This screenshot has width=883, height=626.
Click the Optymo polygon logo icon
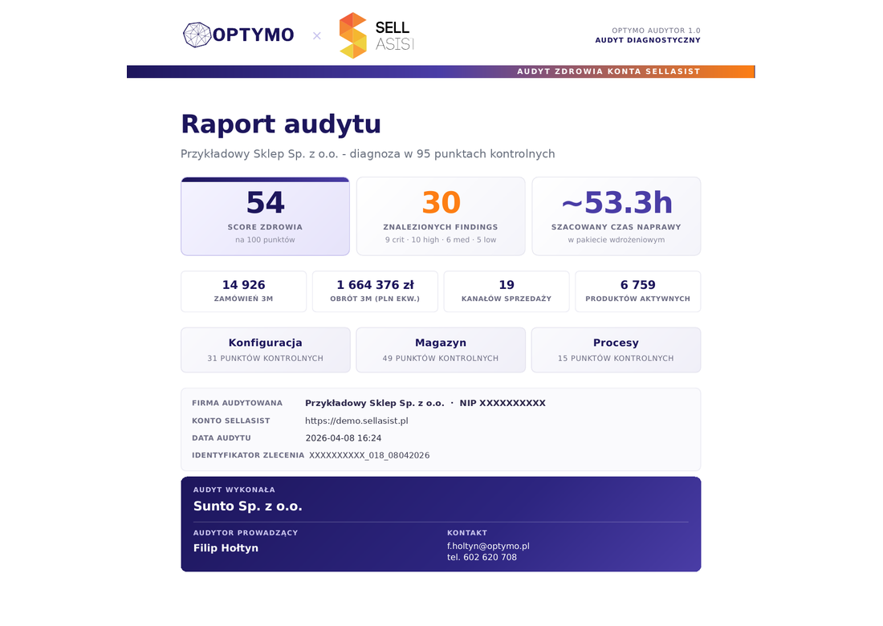pyautogui.click(x=197, y=35)
